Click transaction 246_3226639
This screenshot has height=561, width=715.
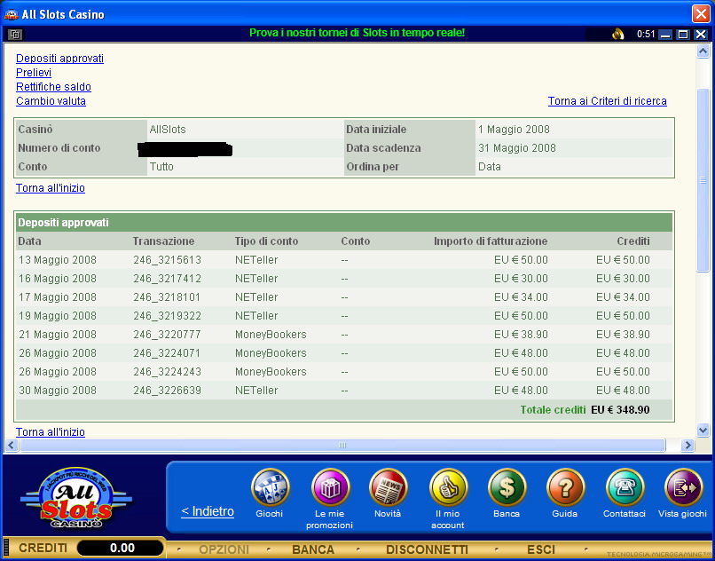167,391
